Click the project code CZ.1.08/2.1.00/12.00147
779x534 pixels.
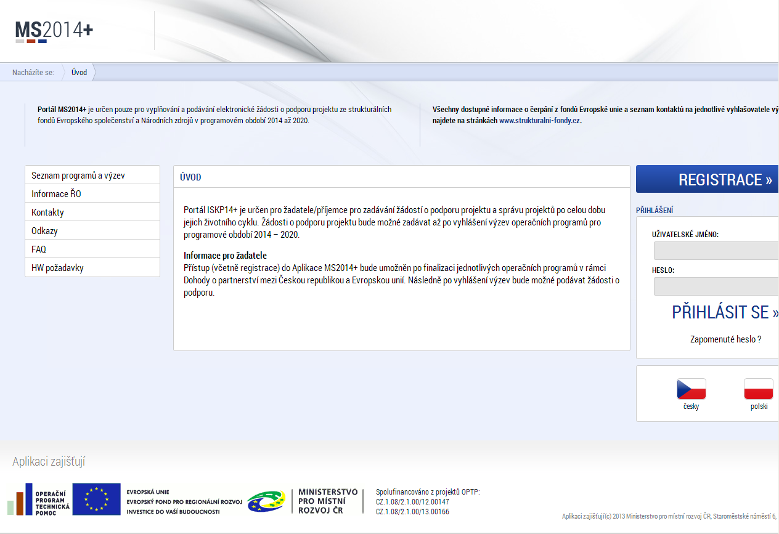[x=412, y=502]
